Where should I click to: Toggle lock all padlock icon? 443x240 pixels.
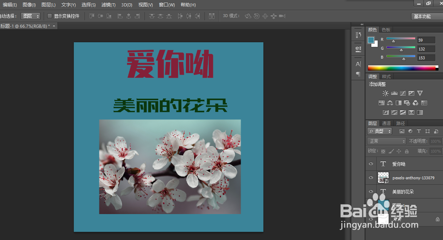407,151
